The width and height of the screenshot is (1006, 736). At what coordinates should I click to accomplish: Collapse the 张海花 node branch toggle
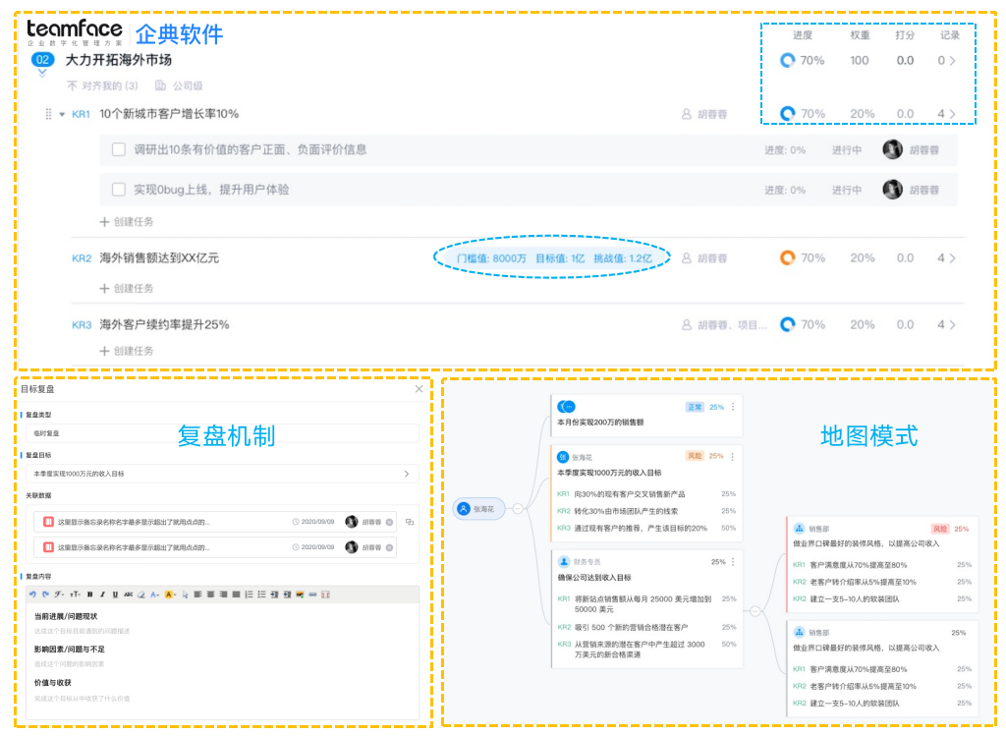point(515,509)
